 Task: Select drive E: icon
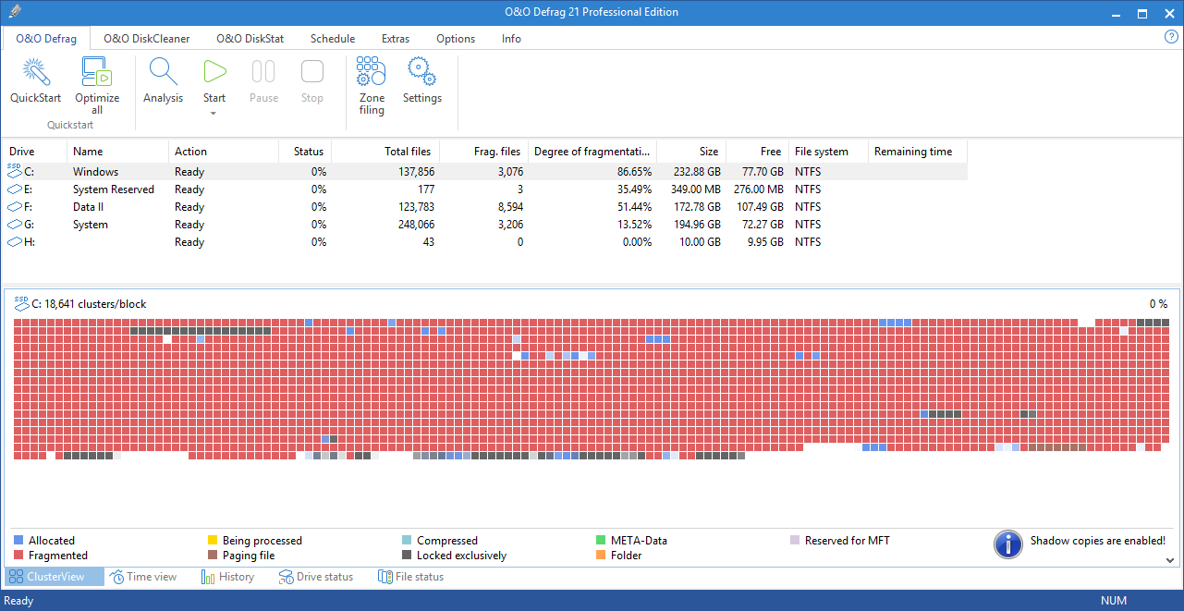click(x=14, y=189)
